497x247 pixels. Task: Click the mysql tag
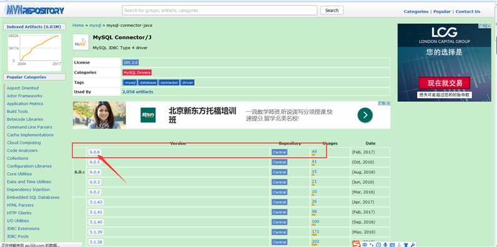point(130,83)
